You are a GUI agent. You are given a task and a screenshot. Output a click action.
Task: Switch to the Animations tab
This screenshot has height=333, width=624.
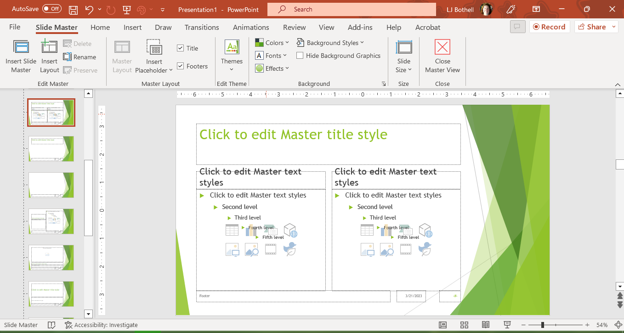(251, 27)
